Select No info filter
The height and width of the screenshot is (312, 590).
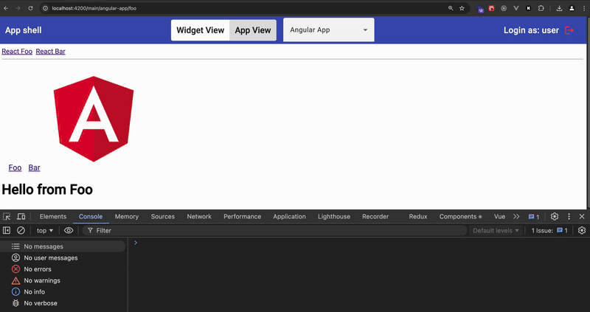pos(63,291)
